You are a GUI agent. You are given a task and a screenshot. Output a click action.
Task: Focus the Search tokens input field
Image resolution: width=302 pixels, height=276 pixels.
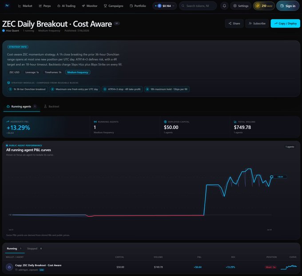coord(198,6)
